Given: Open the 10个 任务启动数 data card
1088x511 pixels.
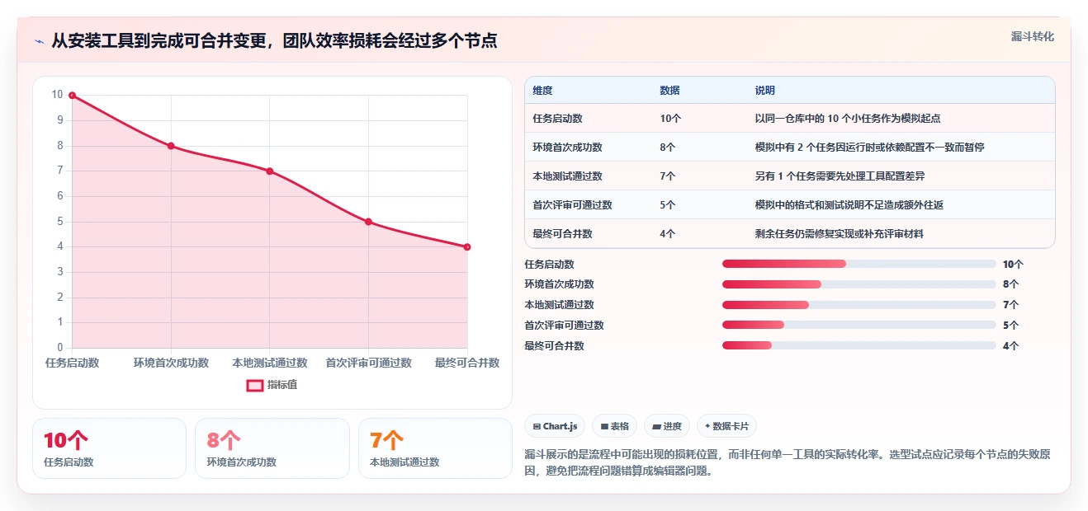Looking at the screenshot, I should point(109,448).
